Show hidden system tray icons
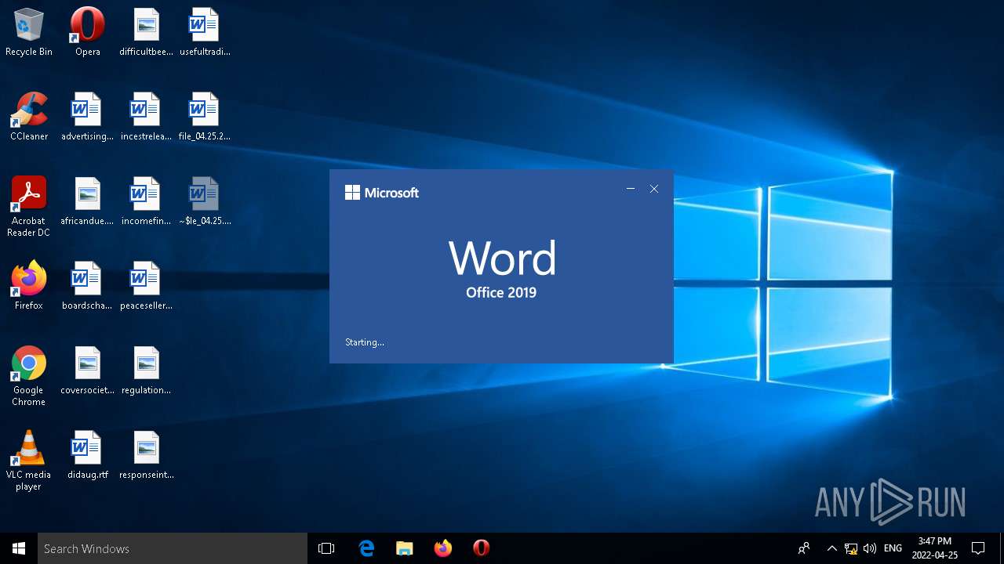Image resolution: width=1004 pixels, height=564 pixels. pos(831,548)
